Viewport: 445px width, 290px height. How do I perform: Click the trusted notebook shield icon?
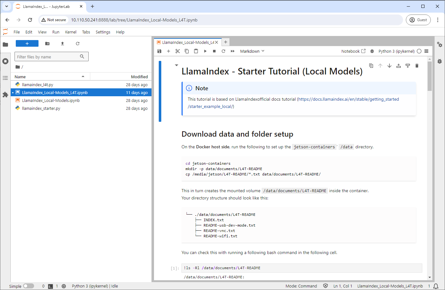pos(325,286)
